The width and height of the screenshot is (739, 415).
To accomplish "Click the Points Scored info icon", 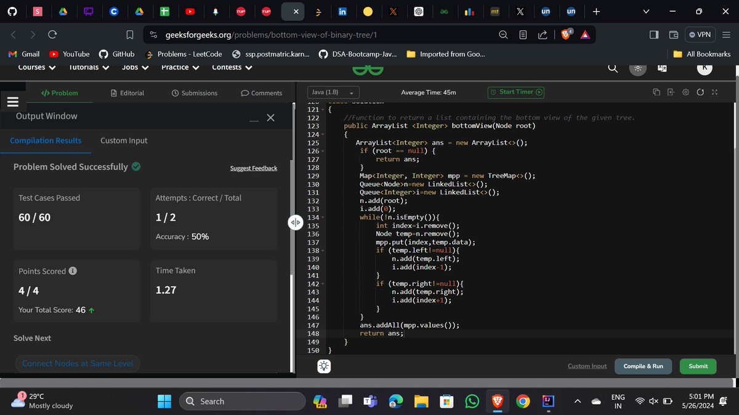I will [x=73, y=271].
